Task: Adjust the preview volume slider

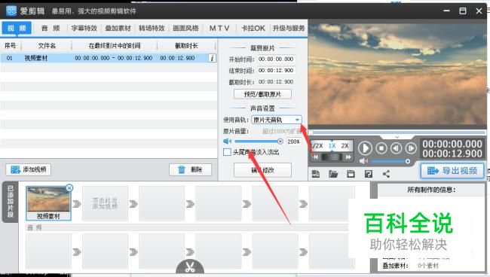Action: (390, 161)
